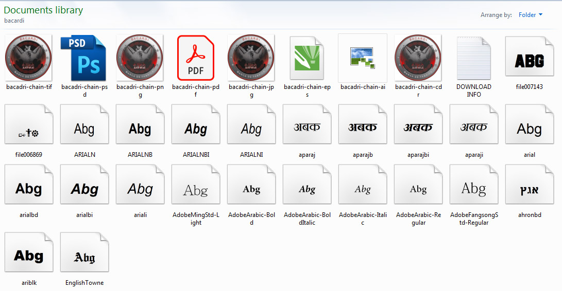Open the DOWNLOAD INFO text file icon

click(x=473, y=58)
